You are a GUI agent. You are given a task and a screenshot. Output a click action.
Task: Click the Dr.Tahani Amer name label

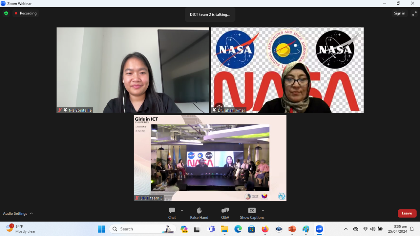[x=231, y=110]
